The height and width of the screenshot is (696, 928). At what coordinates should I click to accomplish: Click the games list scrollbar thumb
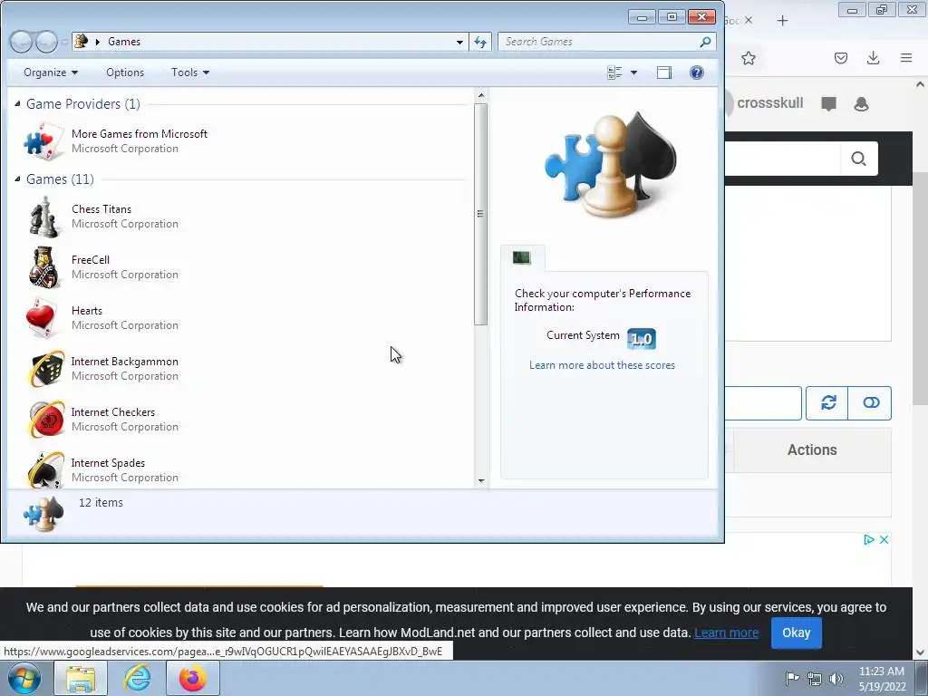(480, 214)
